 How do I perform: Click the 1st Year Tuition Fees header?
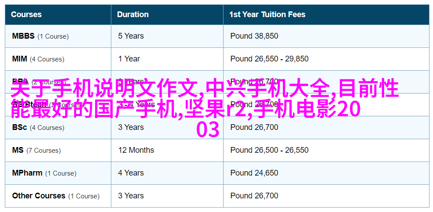click(267, 14)
